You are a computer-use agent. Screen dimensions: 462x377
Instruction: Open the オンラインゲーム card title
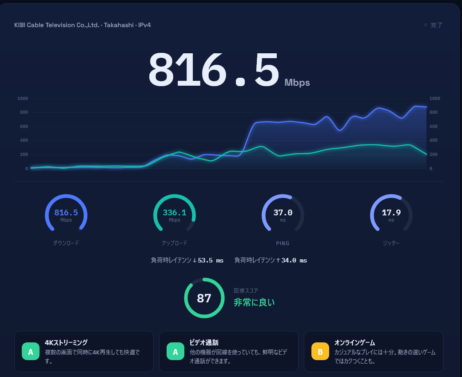(355, 342)
